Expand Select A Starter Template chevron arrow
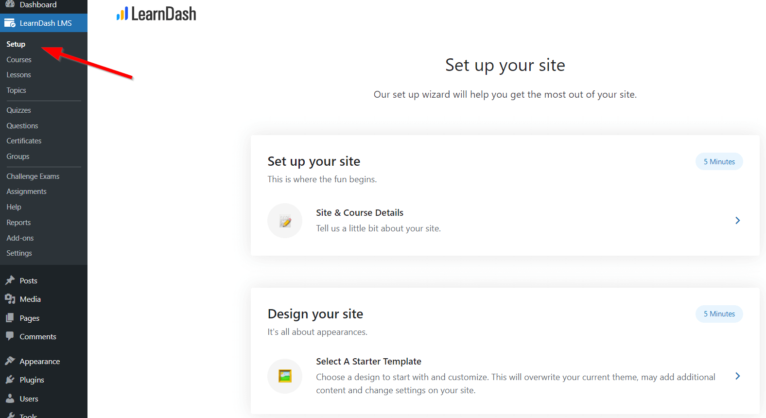This screenshot has height=418, width=766. (738, 376)
